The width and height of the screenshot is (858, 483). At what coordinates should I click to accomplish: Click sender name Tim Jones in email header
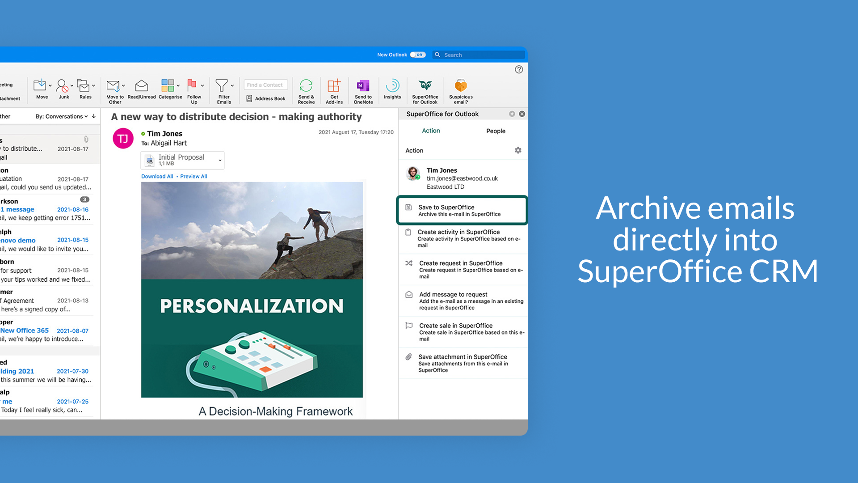pyautogui.click(x=164, y=134)
